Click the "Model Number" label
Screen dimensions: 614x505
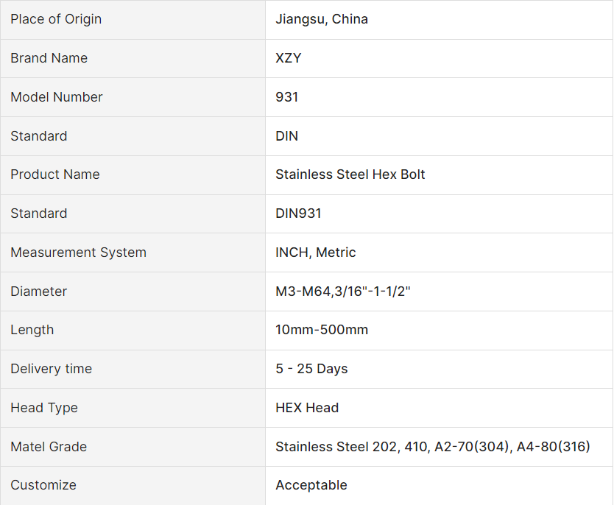pos(57,97)
